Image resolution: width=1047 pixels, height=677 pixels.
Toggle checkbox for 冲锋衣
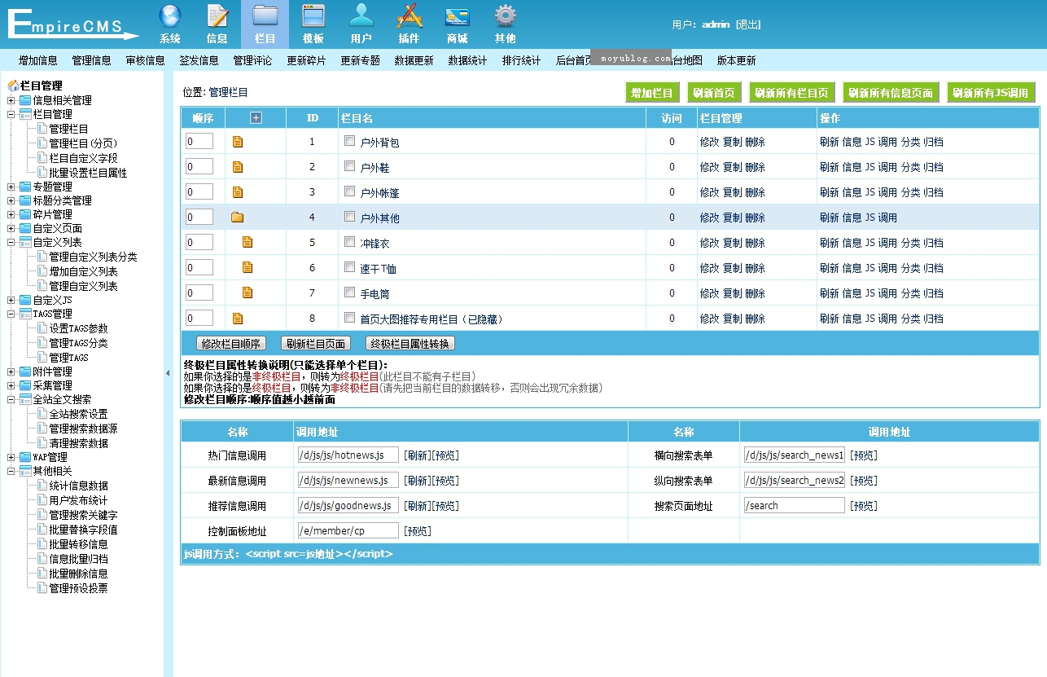(x=349, y=242)
